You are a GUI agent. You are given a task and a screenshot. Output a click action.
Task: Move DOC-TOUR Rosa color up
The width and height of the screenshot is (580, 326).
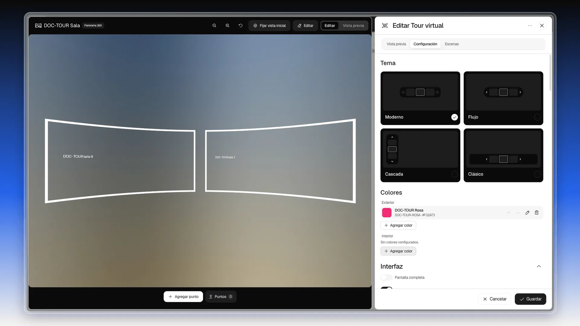[x=508, y=213]
